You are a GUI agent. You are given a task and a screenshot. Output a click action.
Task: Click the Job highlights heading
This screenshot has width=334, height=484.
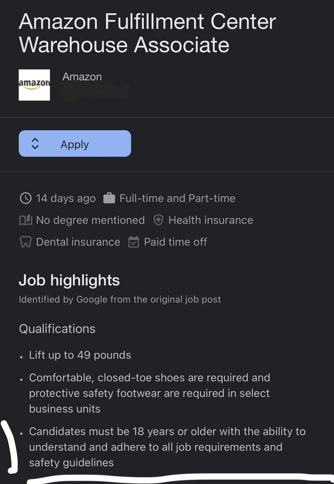[x=69, y=280]
